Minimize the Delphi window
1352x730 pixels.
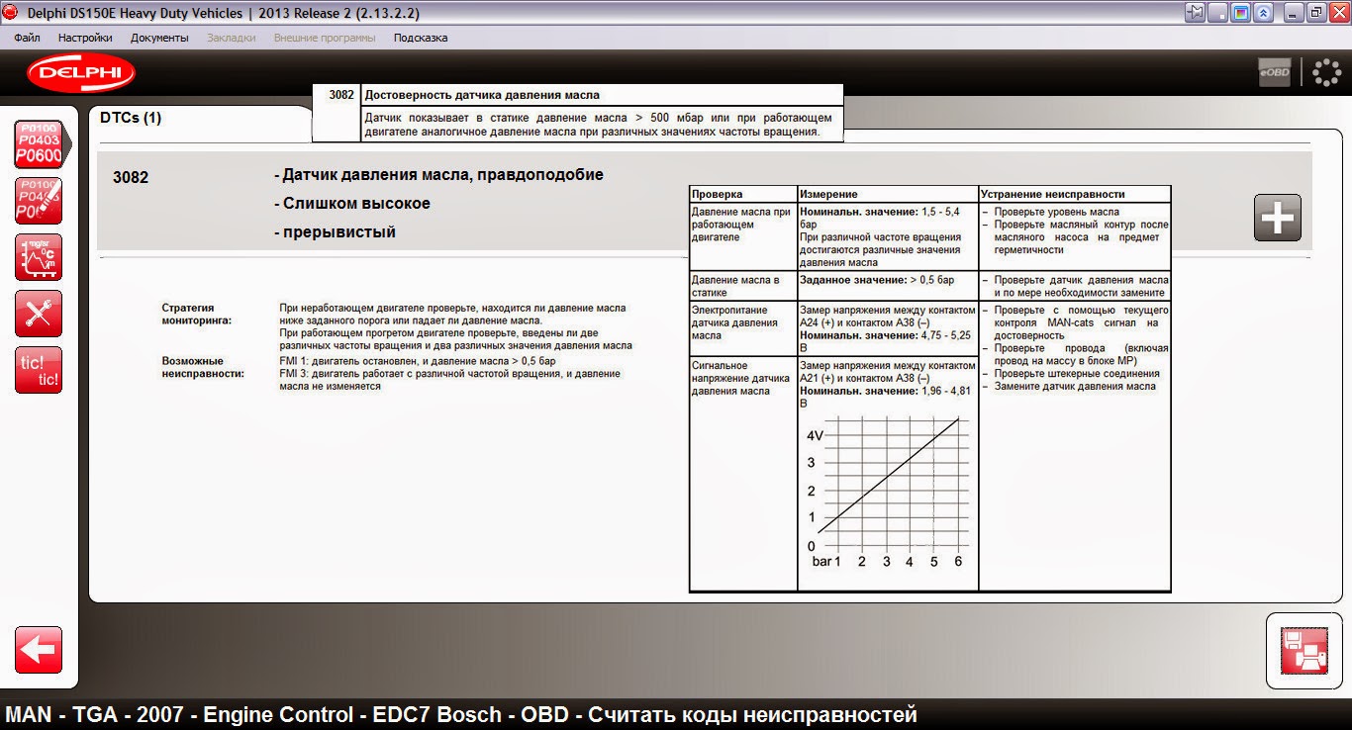click(x=1295, y=13)
